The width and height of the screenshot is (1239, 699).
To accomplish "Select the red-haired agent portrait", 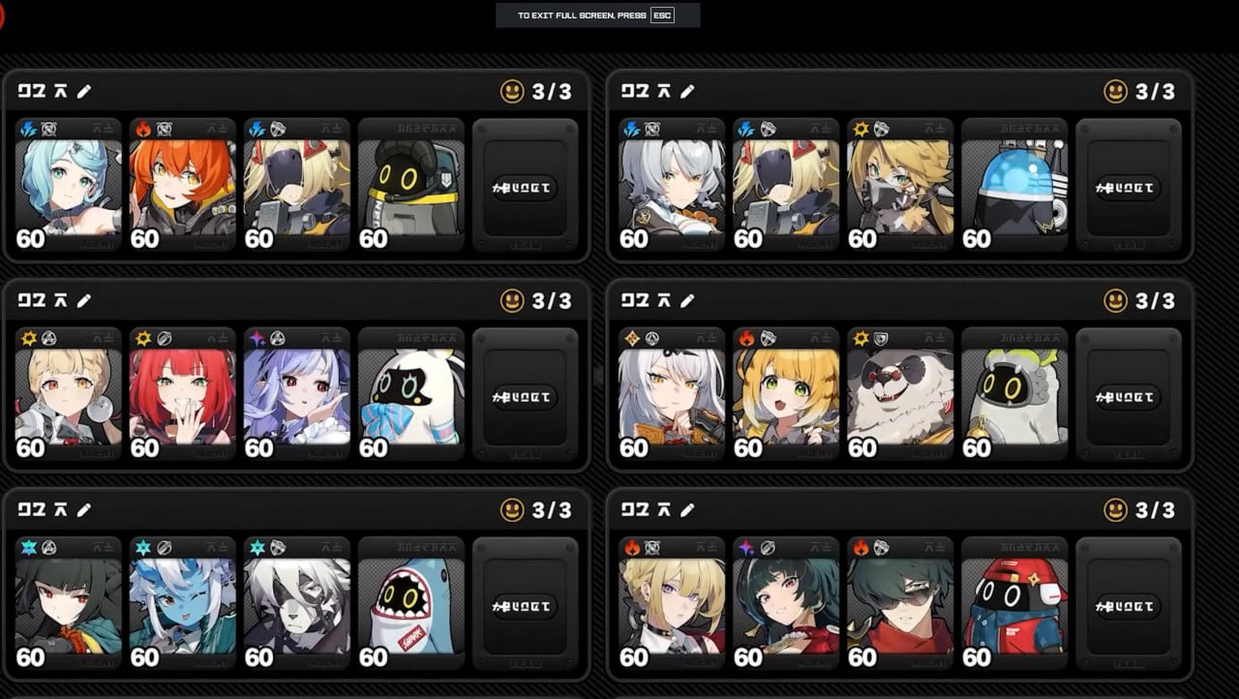I will pos(183,394).
